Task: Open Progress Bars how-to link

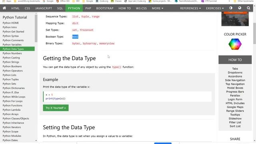Action: pos(235,92)
